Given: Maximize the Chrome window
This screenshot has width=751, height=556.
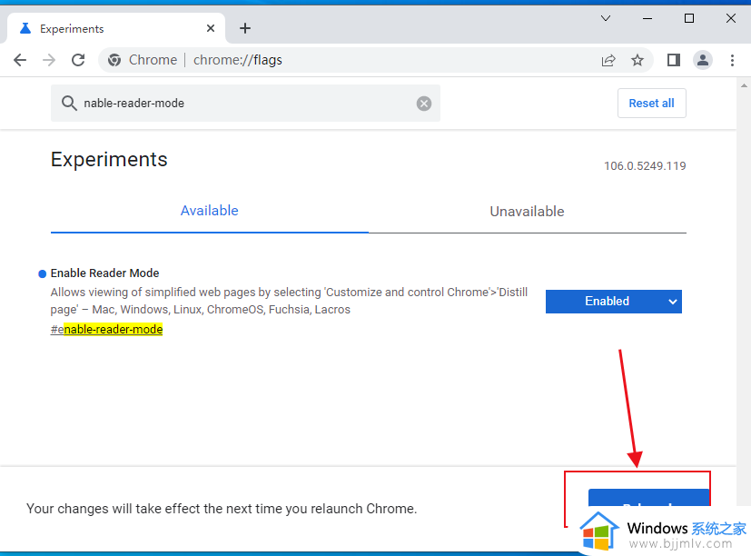Looking at the screenshot, I should click(x=688, y=18).
